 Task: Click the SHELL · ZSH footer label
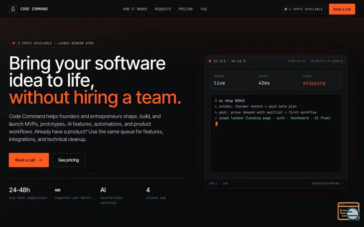click(218, 183)
